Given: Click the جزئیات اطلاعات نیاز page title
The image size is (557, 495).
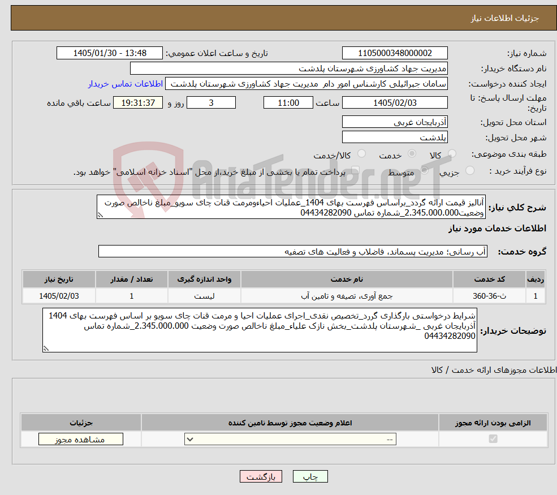Looking at the screenshot, I should coord(505,18).
